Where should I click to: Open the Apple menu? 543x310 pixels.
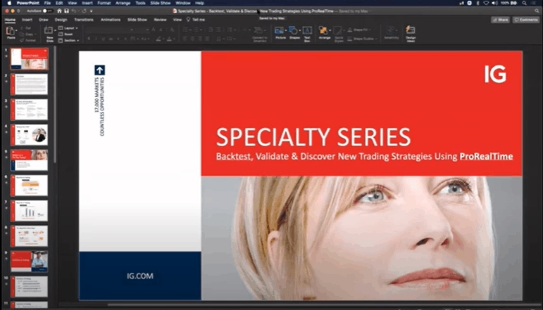[9, 3]
